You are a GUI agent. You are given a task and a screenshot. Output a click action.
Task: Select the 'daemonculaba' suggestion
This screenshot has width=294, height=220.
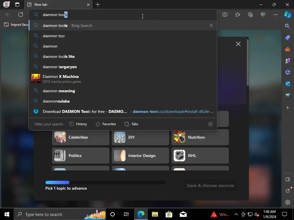pyautogui.click(x=123, y=101)
